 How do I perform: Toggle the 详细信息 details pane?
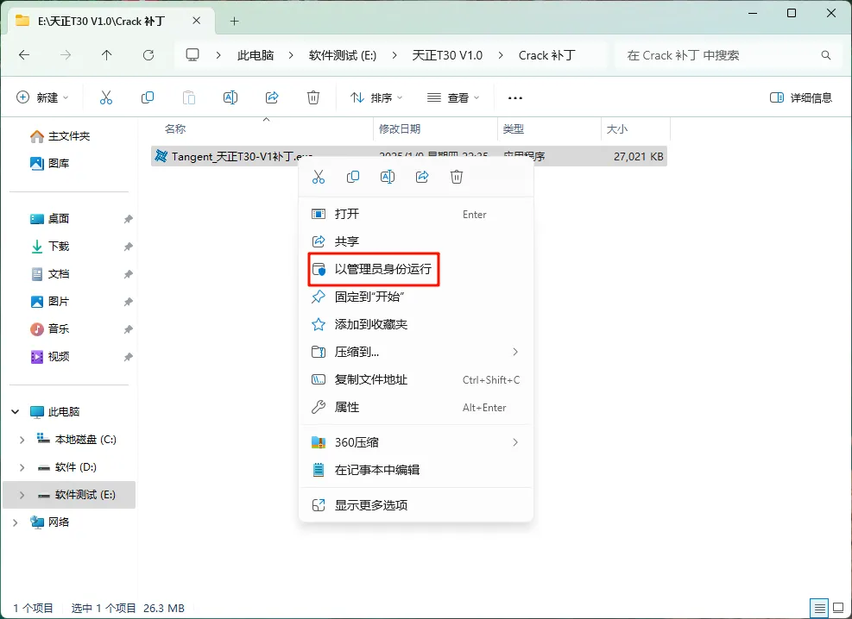(801, 97)
